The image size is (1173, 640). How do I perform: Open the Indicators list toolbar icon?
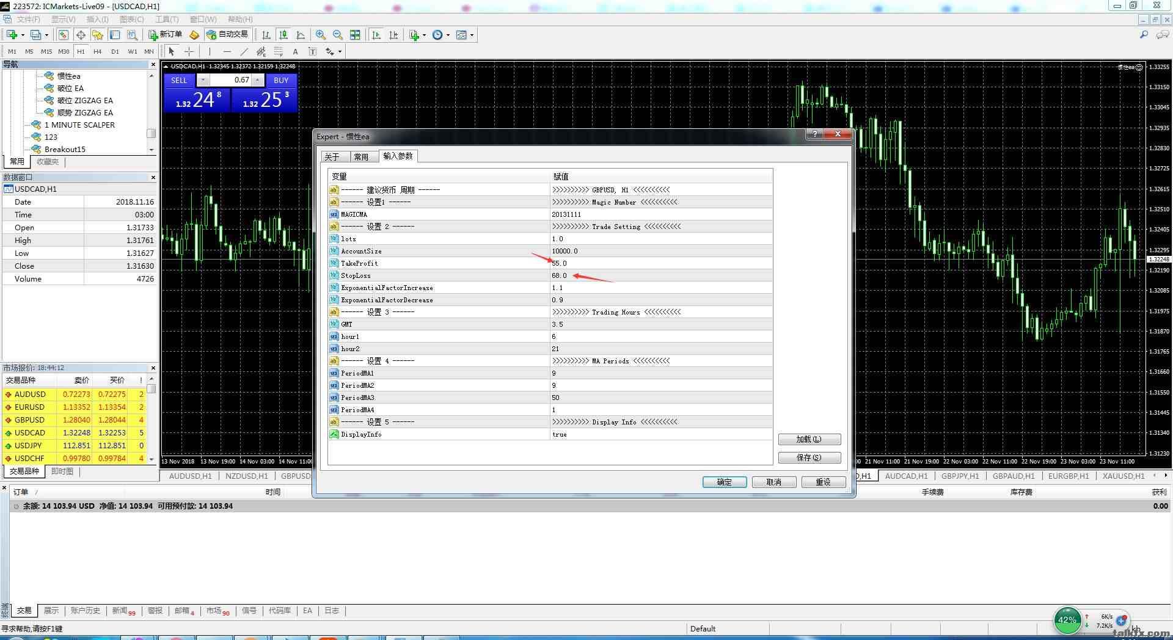[414, 35]
